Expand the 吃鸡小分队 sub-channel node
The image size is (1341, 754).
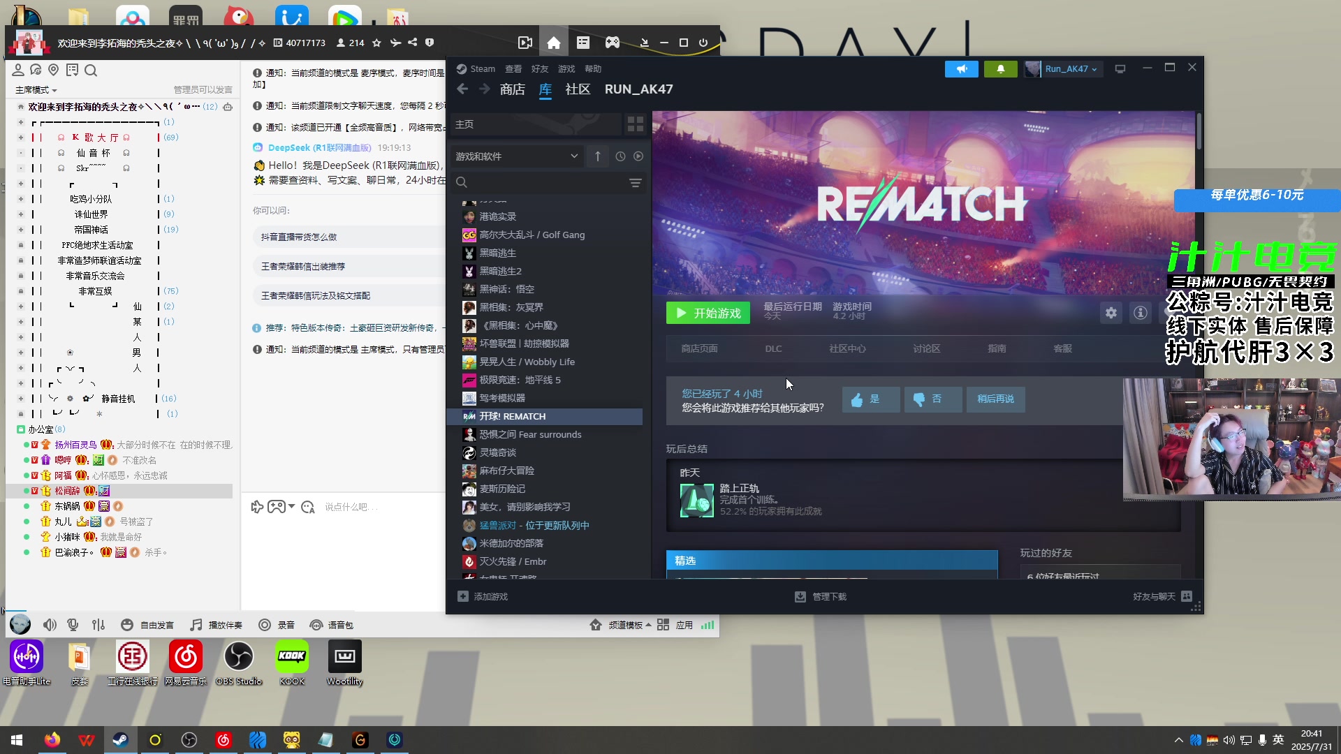point(21,199)
